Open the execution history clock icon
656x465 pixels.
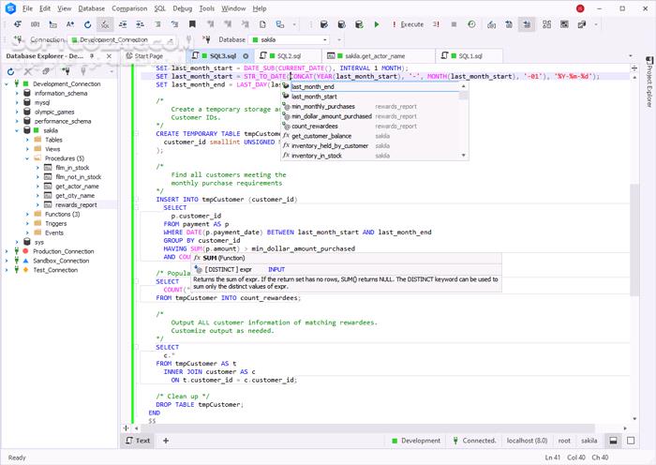[x=471, y=24]
